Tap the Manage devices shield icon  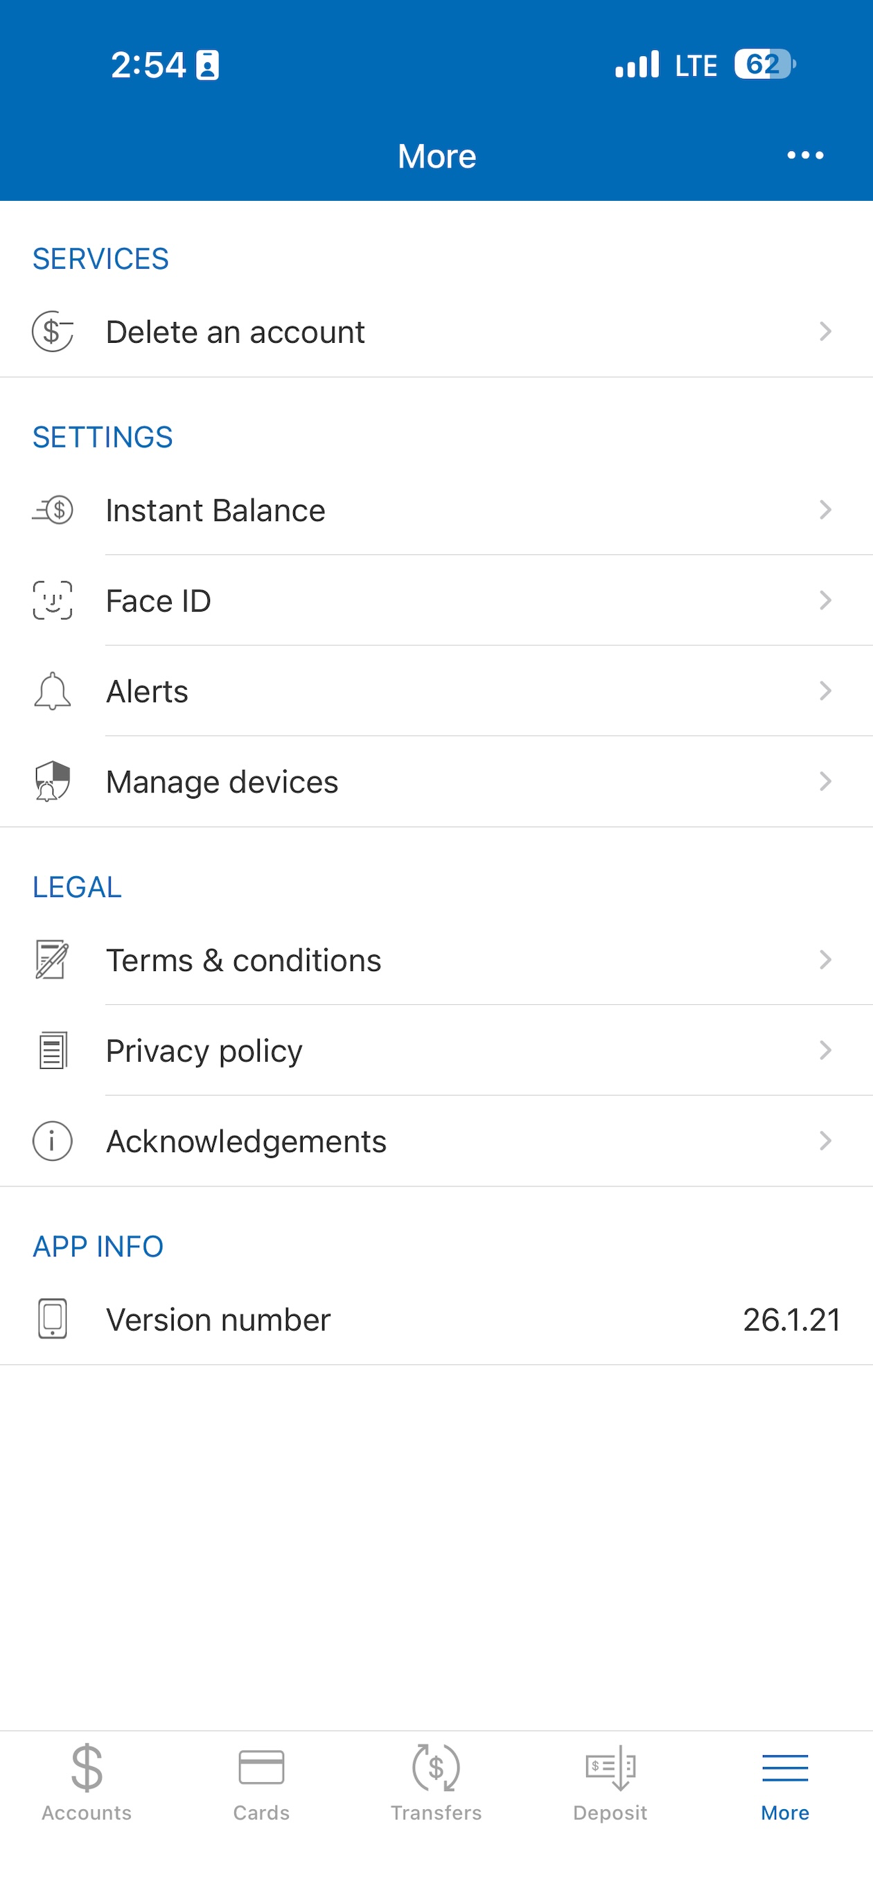[x=52, y=781]
